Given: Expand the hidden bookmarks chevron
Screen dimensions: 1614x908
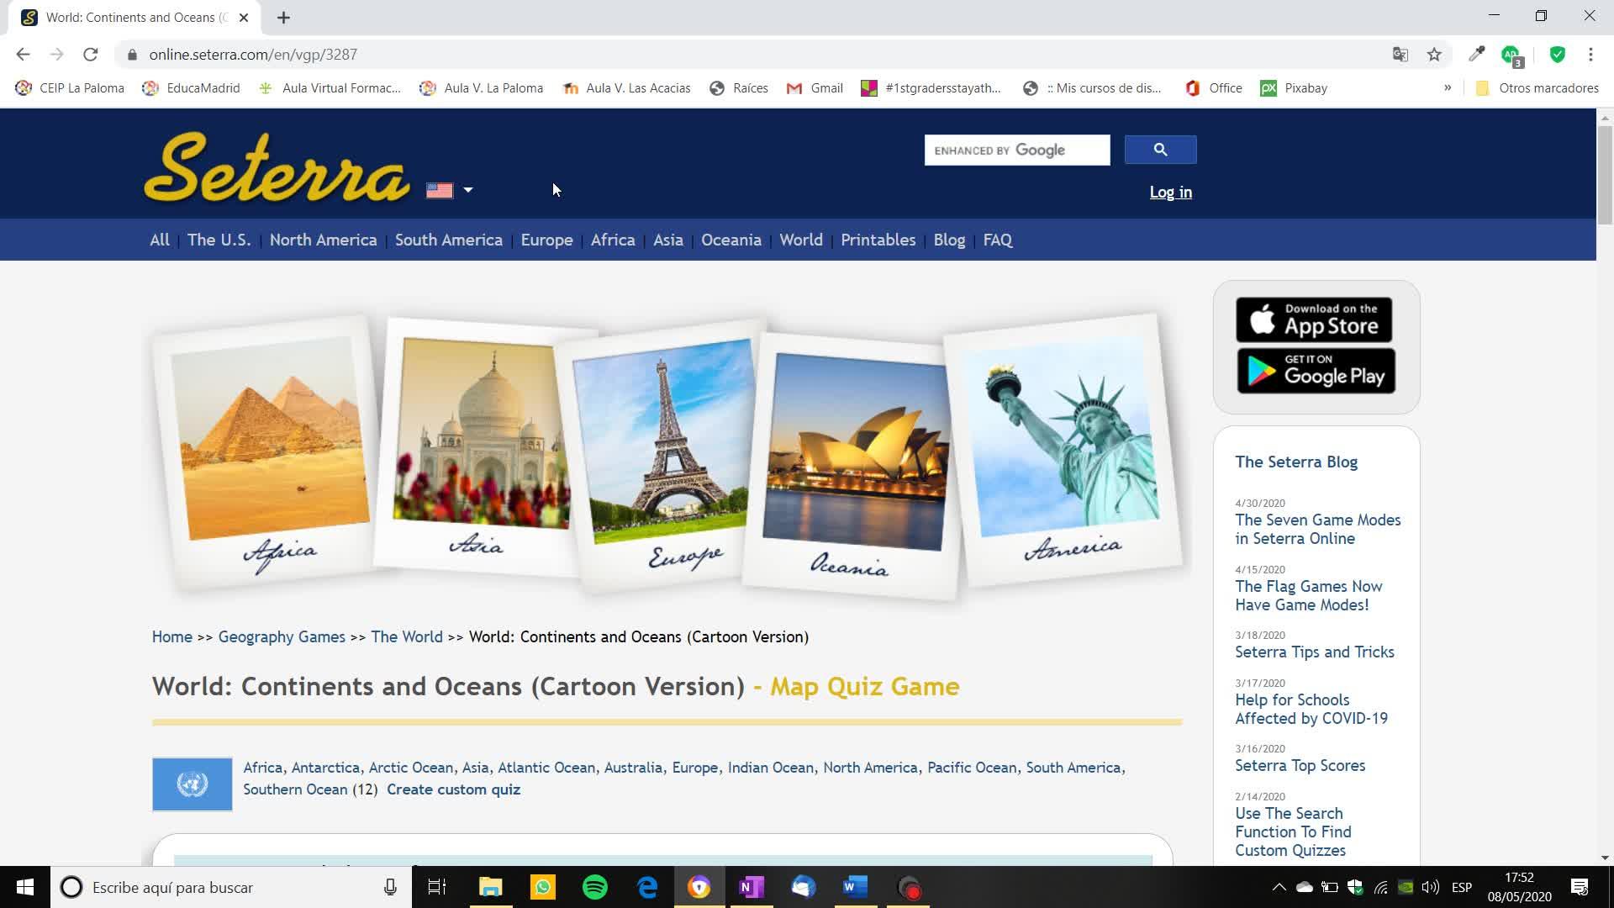Looking at the screenshot, I should [1448, 87].
